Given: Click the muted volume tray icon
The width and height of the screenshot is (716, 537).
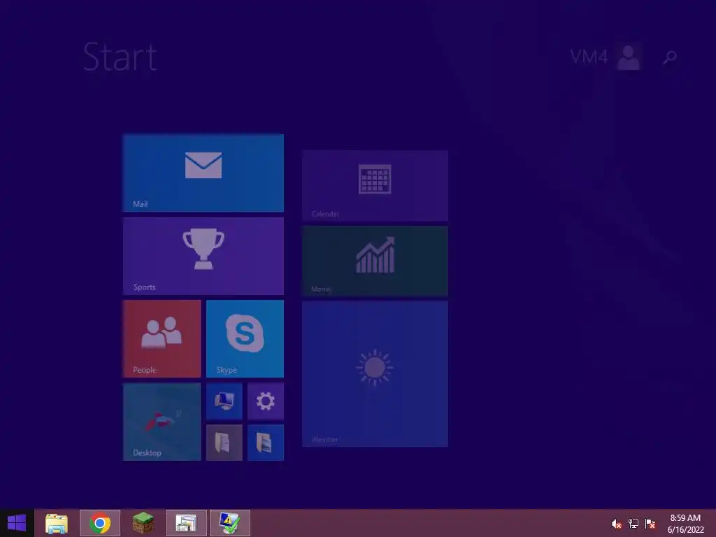Looking at the screenshot, I should coord(616,524).
